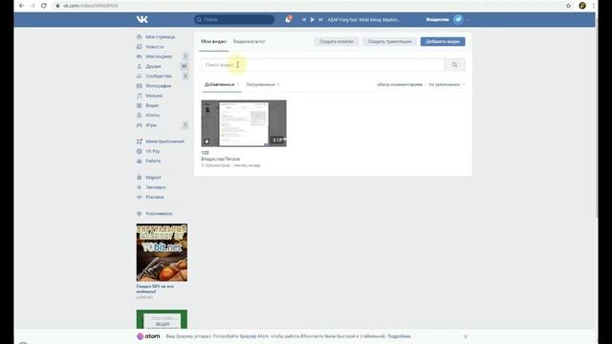Image resolution: width=612 pixels, height=344 pixels.
Task: Open the video thumbnail titled 123
Action: [244, 123]
